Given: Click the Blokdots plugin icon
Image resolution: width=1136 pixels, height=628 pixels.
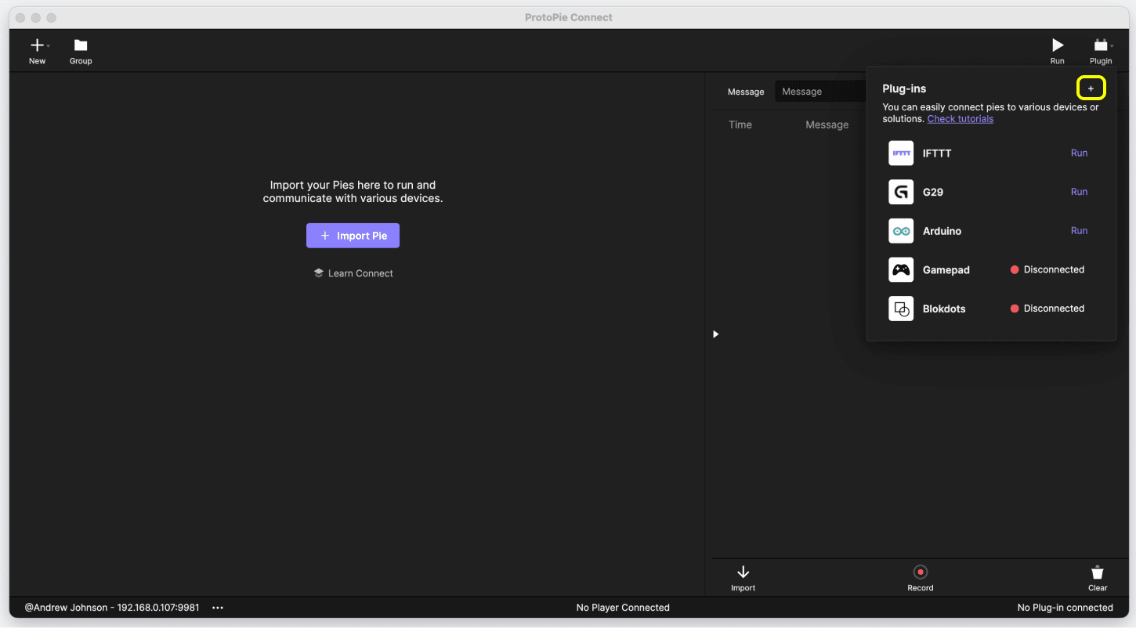Looking at the screenshot, I should 900,309.
